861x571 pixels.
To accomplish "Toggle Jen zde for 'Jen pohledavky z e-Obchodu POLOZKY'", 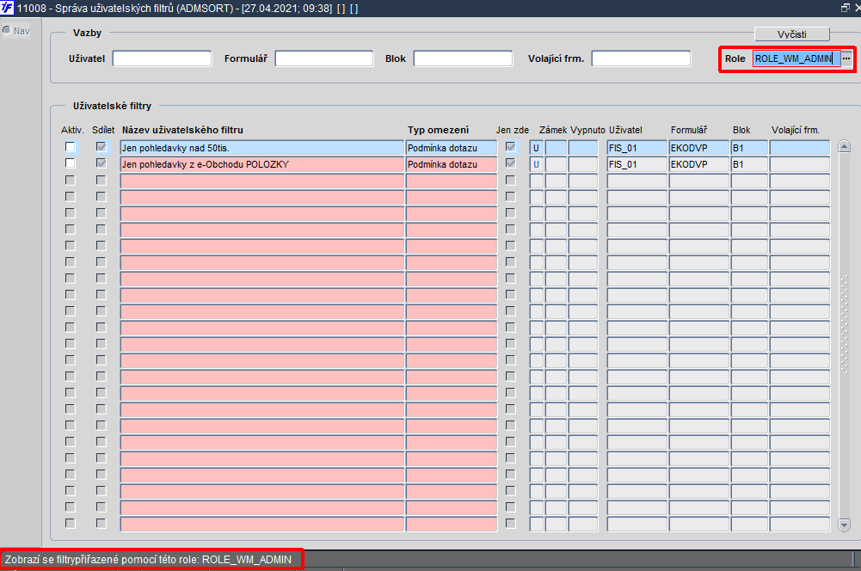I will tap(511, 163).
